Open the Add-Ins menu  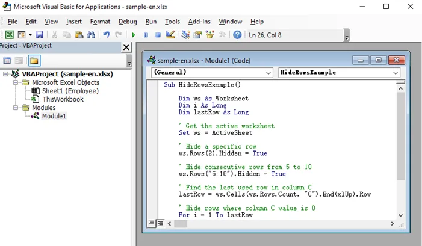(x=199, y=22)
